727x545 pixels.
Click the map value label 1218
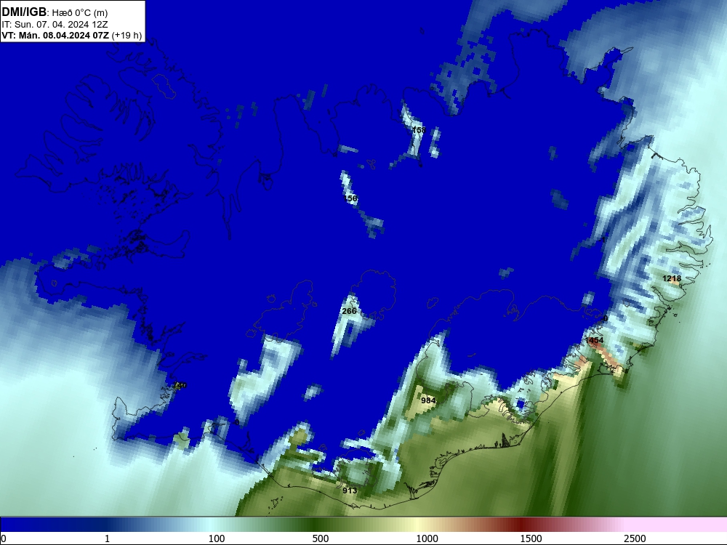[672, 278]
